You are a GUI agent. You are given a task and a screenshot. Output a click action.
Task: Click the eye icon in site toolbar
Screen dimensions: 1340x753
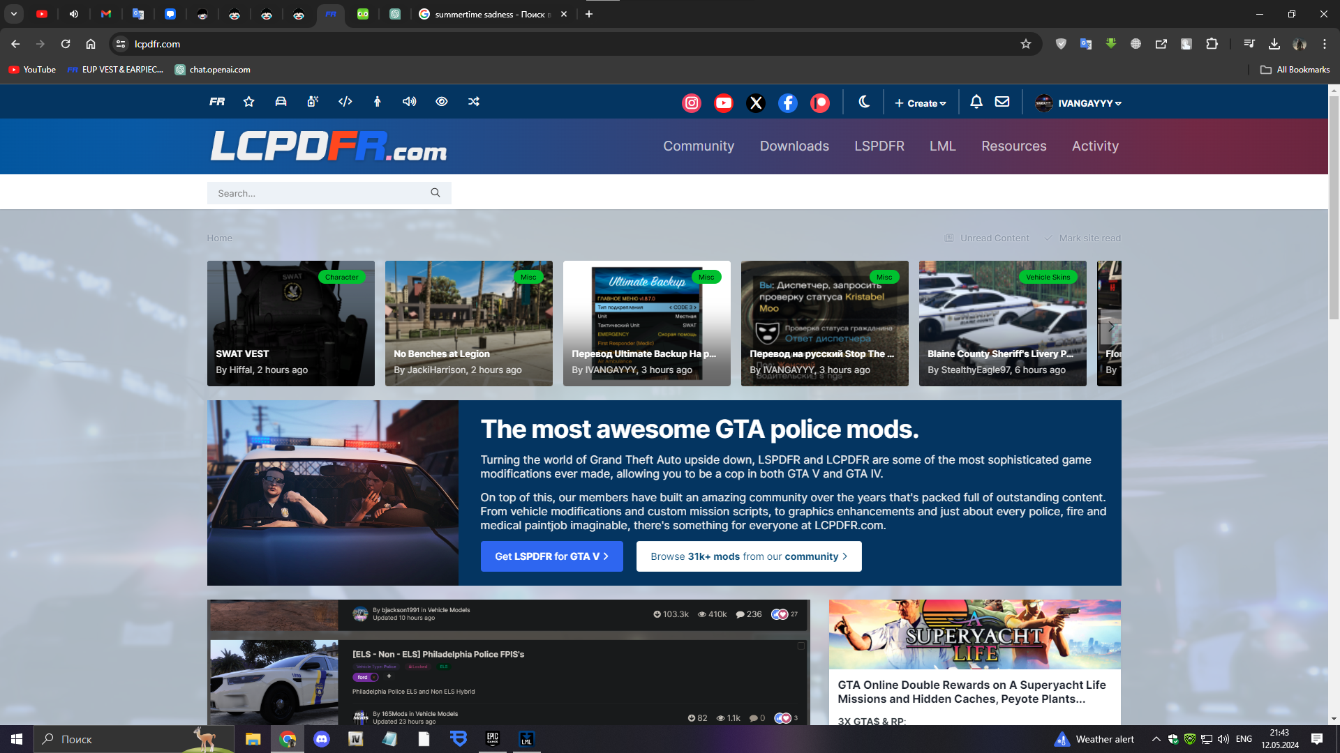point(442,102)
